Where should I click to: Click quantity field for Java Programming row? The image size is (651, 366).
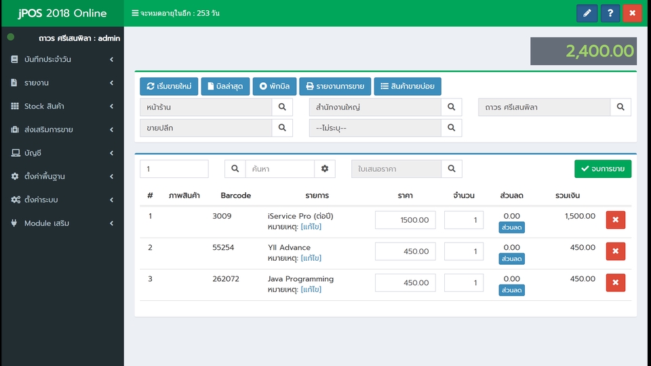point(464,282)
